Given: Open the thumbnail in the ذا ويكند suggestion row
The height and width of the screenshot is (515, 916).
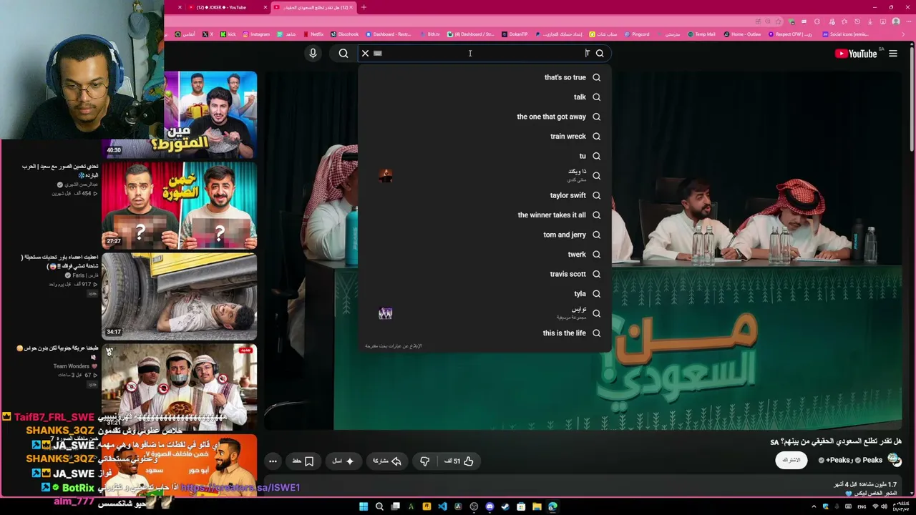Looking at the screenshot, I should pyautogui.click(x=386, y=176).
